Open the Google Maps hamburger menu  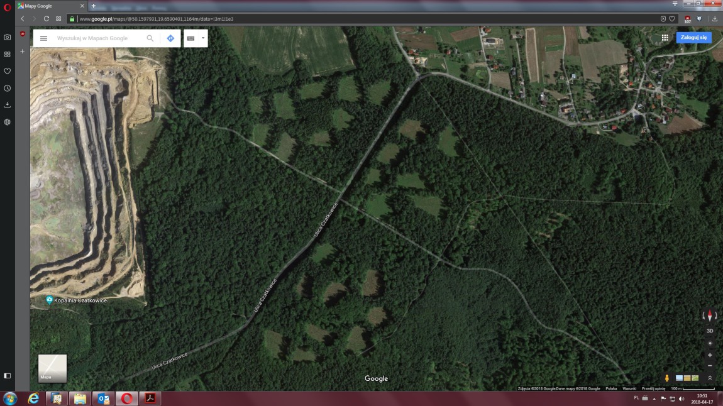point(43,38)
